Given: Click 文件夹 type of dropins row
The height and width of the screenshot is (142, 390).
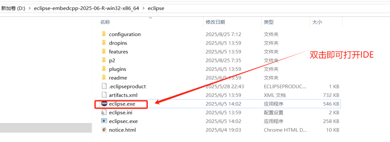Looking at the screenshot, I should tap(271, 43).
